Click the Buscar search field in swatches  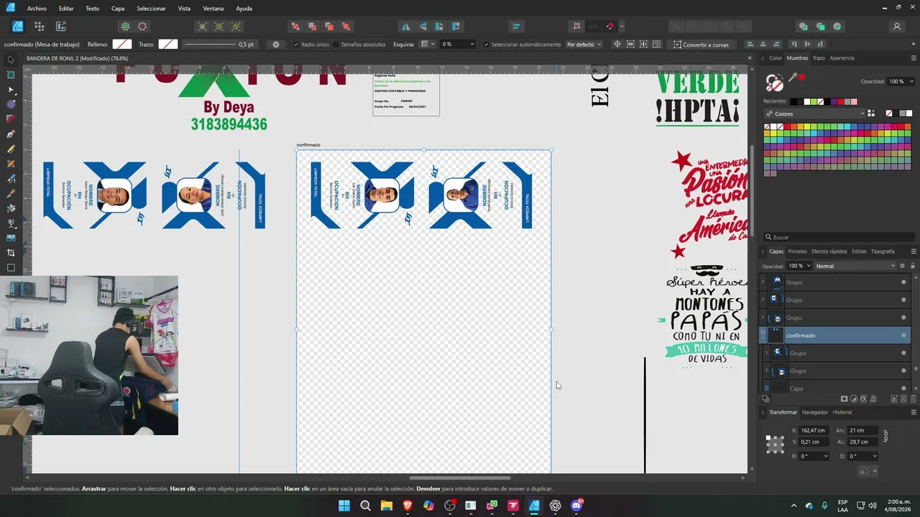point(839,237)
